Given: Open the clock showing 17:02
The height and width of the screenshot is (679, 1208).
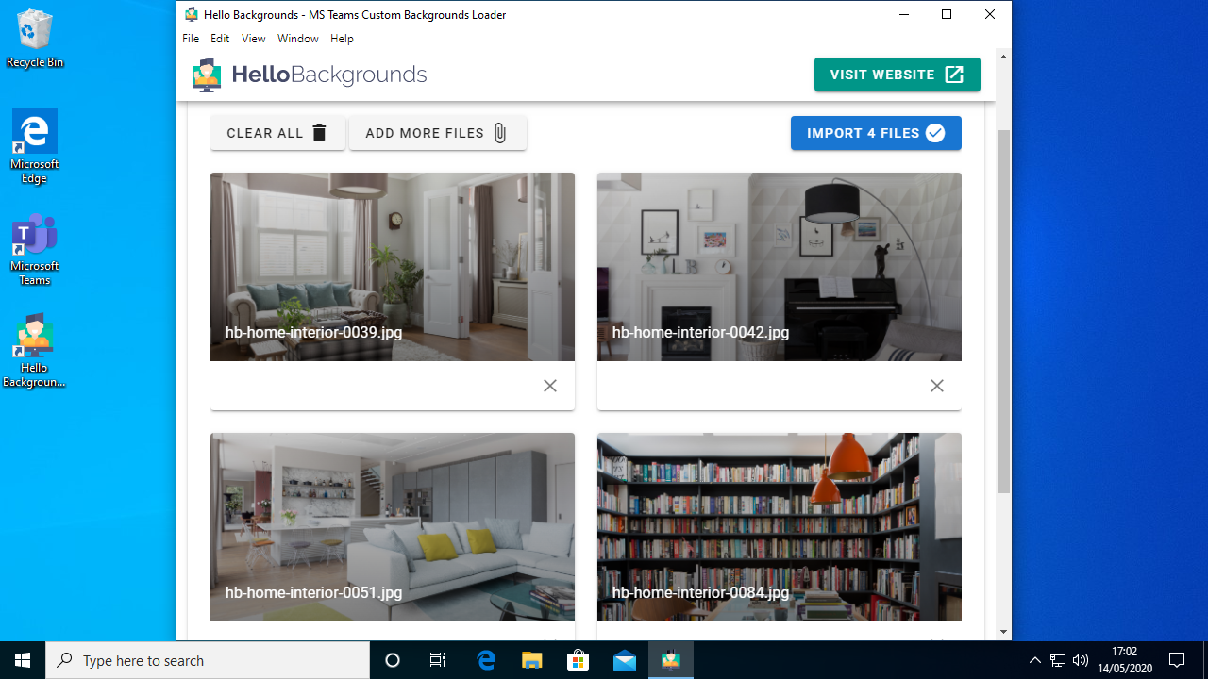Looking at the screenshot, I should [x=1124, y=660].
